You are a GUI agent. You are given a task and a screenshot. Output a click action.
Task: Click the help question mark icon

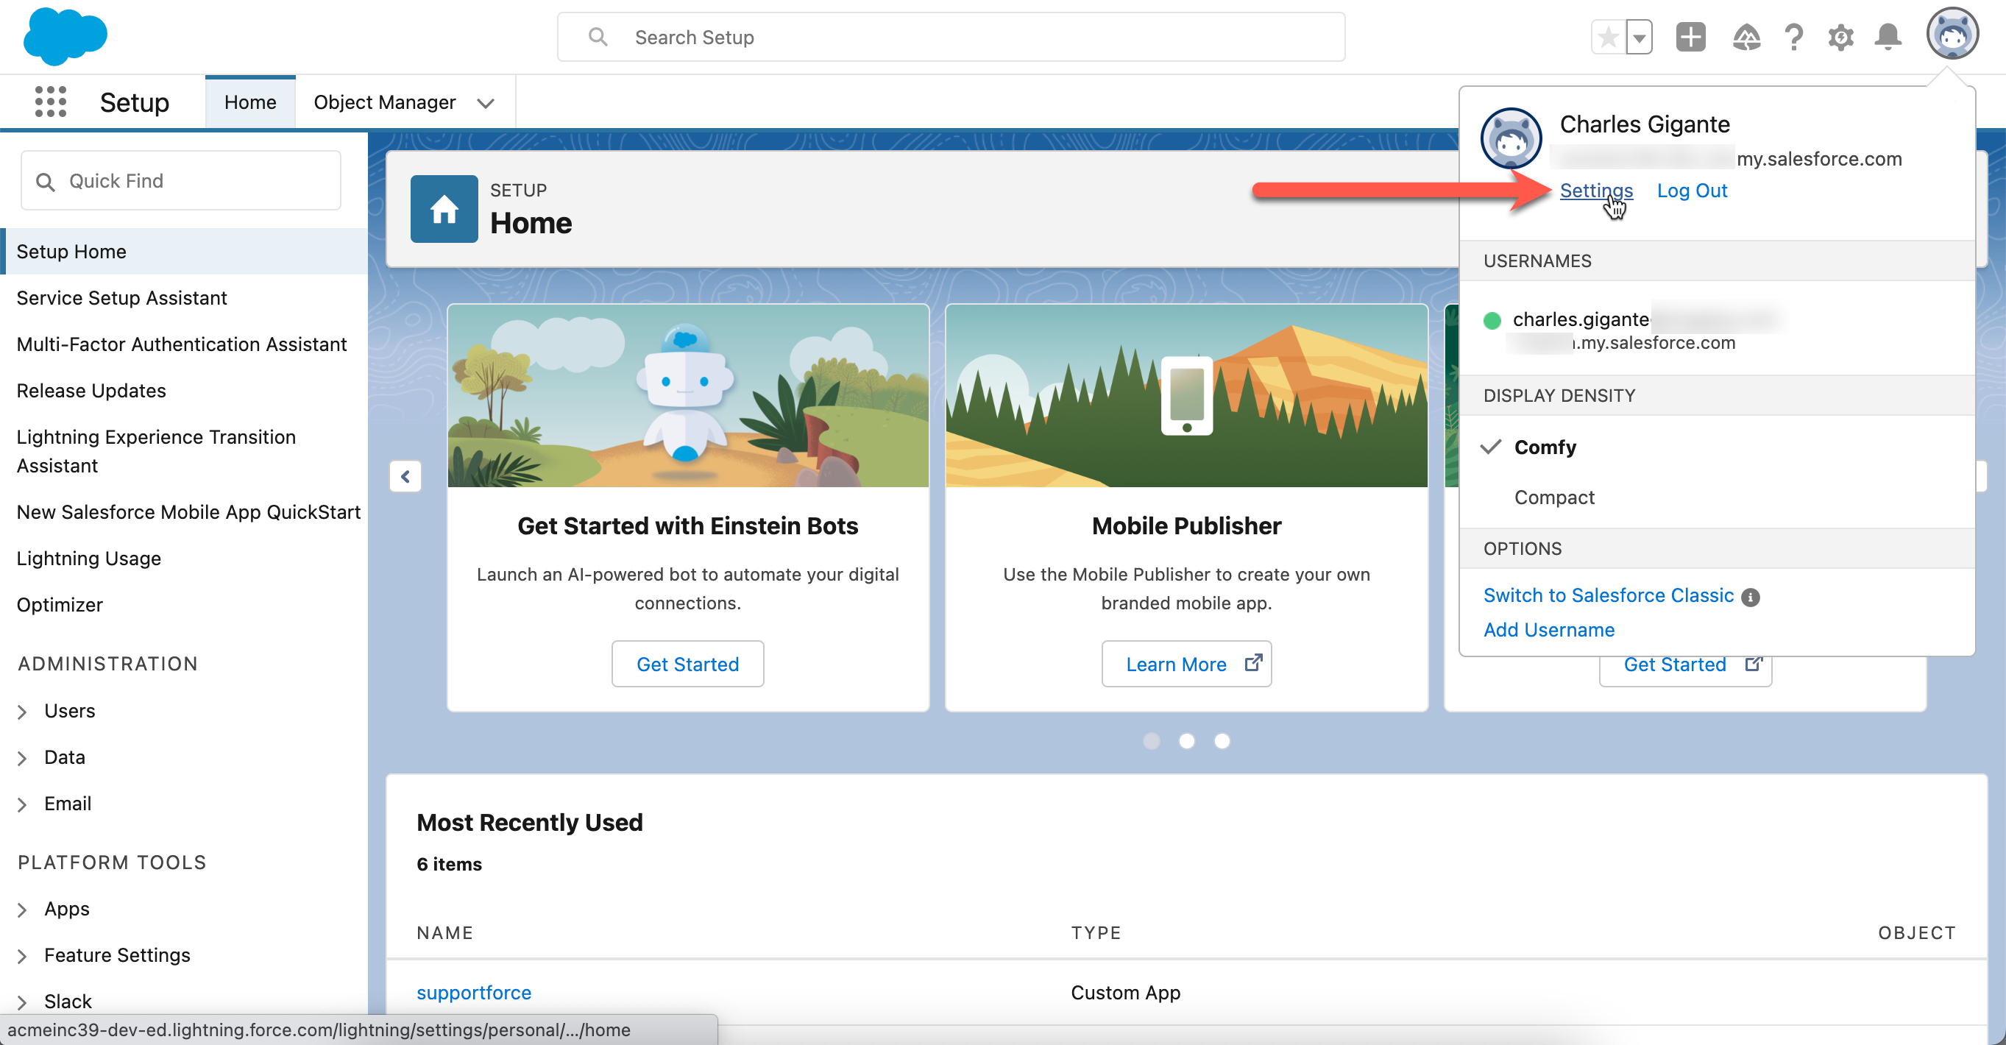point(1793,37)
